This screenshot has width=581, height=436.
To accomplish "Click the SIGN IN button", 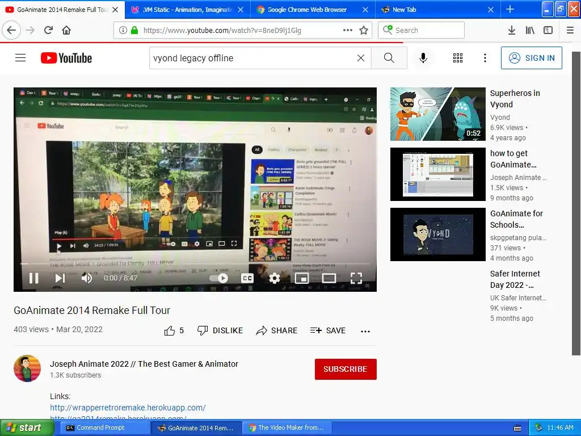I will pyautogui.click(x=531, y=58).
